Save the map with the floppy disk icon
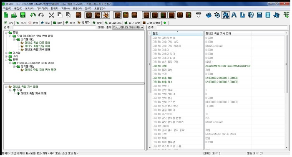 point(23,15)
